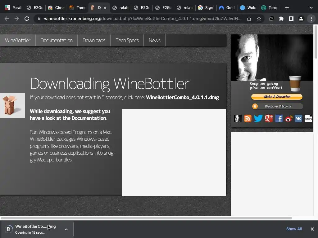
Task: Expand the download item options chevron
Action: [x=66, y=229]
